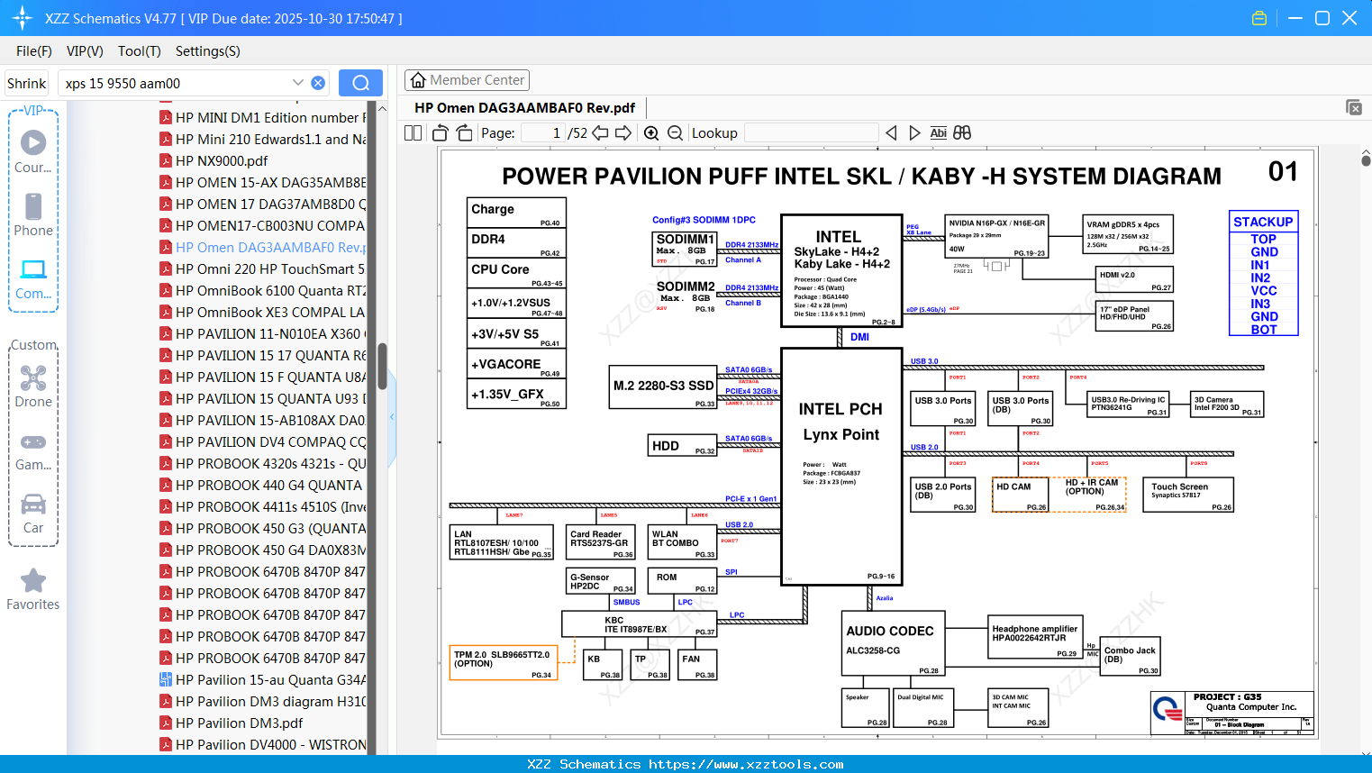Toggle two-page view icon

pyautogui.click(x=413, y=133)
